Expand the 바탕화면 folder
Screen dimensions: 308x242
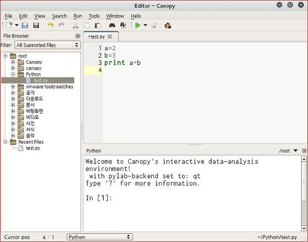click(13, 111)
